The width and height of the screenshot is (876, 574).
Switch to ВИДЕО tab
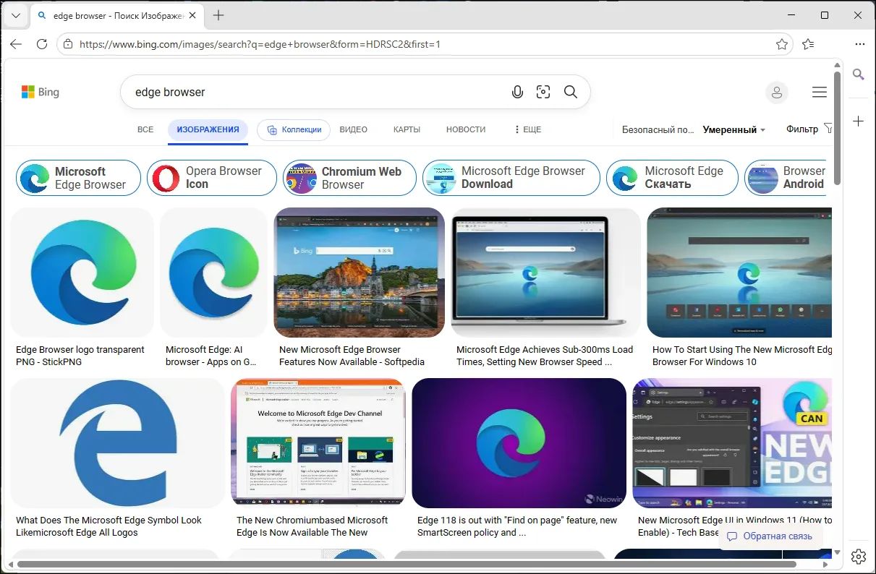pos(354,129)
